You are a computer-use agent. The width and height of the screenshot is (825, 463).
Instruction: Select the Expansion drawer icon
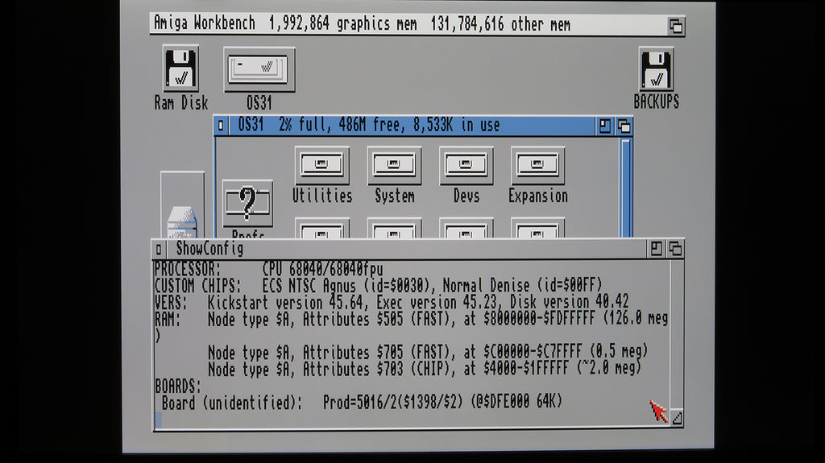point(537,166)
